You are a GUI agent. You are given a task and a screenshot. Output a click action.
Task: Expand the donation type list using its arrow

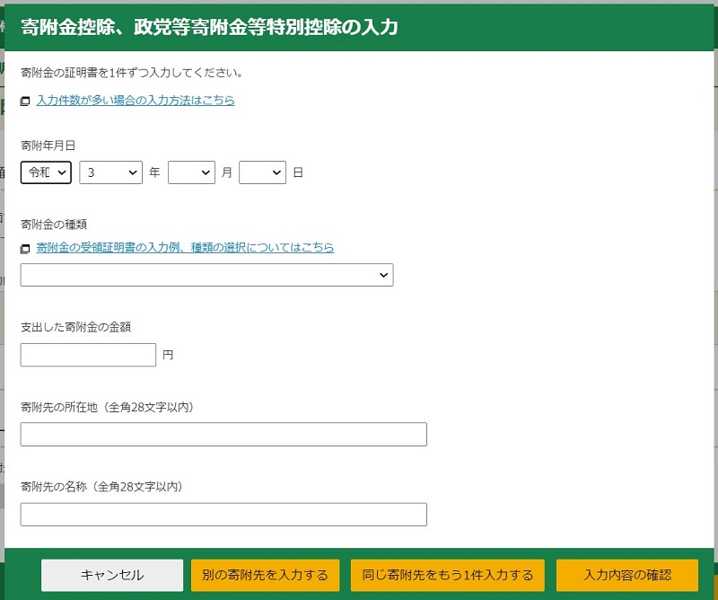tap(383, 275)
